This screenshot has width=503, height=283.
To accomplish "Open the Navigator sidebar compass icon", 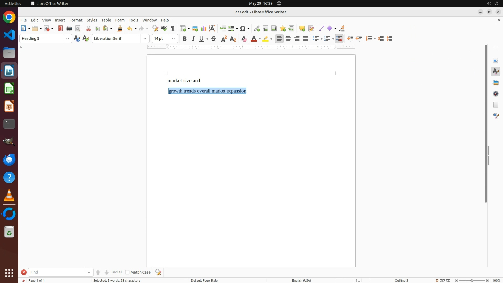I will [x=496, y=94].
